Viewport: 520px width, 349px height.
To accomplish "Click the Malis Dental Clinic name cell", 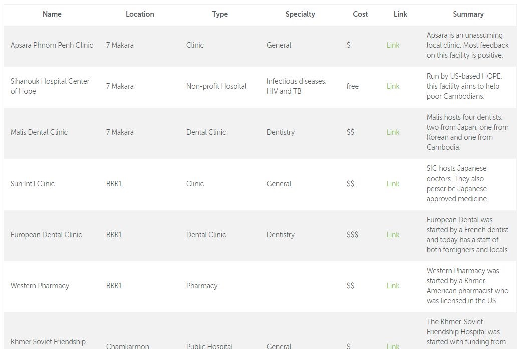I will coord(39,132).
